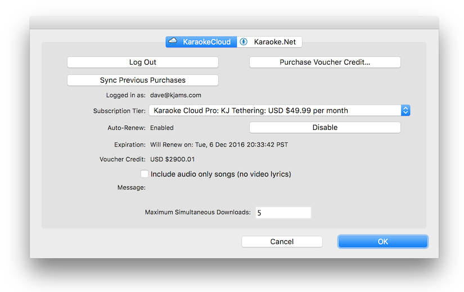464x292 pixels.
Task: Click the microphone icon on Karaoke.Net tab
Action: (244, 42)
